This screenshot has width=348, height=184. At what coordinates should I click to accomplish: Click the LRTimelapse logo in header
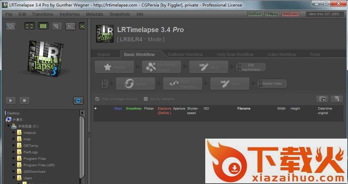(x=105, y=34)
